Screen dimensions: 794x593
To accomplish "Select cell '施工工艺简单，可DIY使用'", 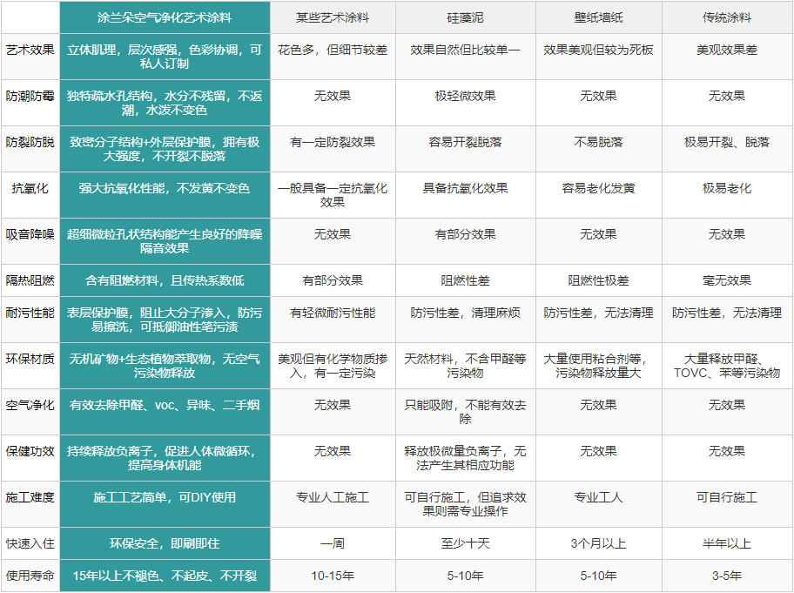I will [165, 504].
